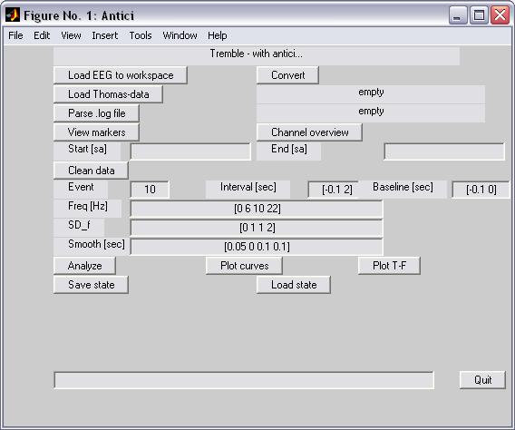Click the Clean data button
This screenshot has width=515, height=430.
coord(91,171)
